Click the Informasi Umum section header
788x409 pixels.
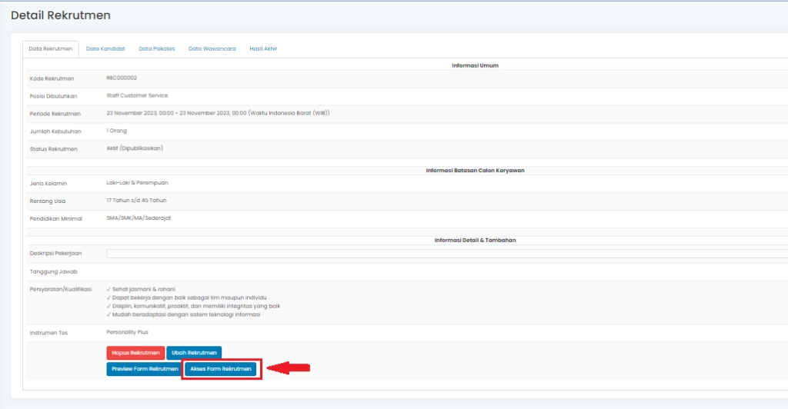click(475, 65)
